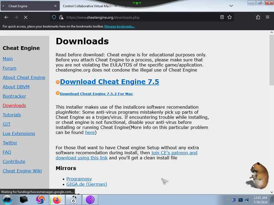Open the Tutorials link

pyautogui.click(x=12, y=115)
